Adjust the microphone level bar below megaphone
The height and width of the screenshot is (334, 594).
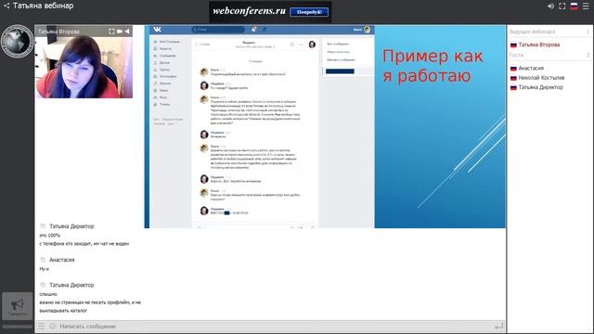tap(18, 326)
